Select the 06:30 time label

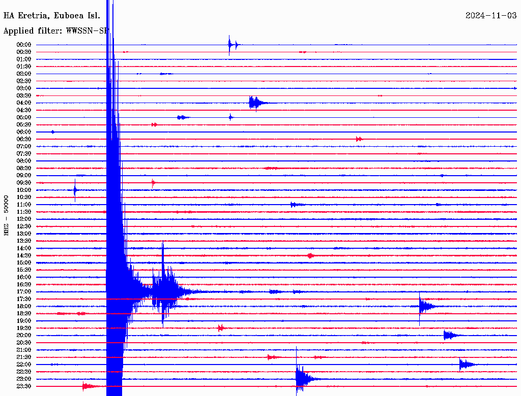[24, 139]
